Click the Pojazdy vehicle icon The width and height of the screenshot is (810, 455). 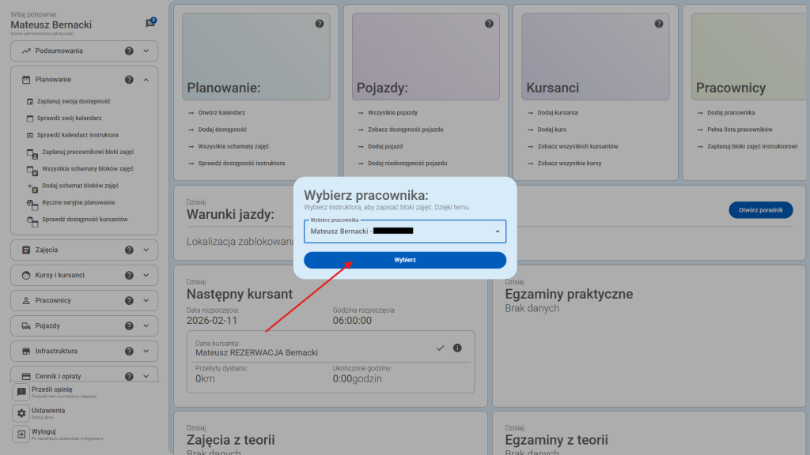(27, 325)
